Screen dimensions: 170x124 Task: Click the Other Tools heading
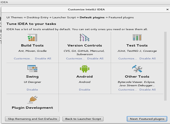coord(137,77)
